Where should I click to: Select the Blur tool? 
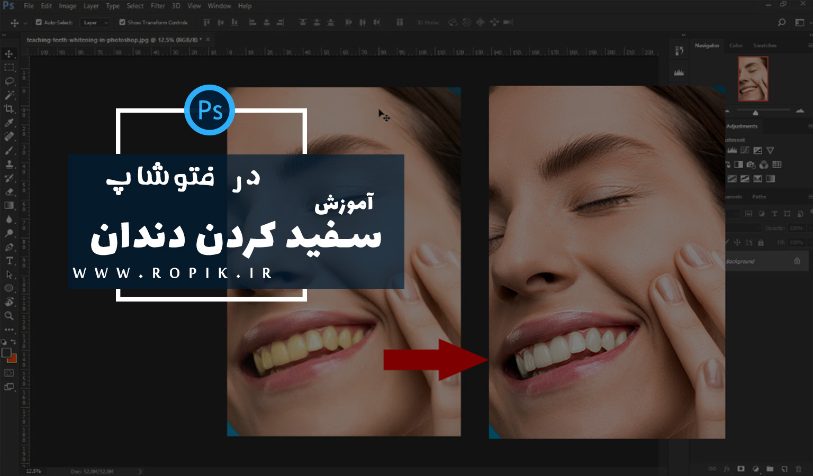9,219
